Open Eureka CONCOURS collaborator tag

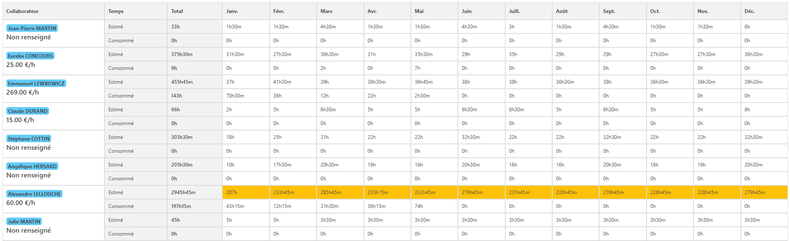pos(30,56)
